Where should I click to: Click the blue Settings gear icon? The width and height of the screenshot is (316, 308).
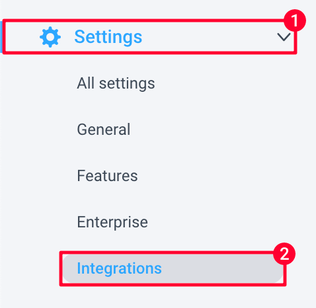tap(50, 37)
